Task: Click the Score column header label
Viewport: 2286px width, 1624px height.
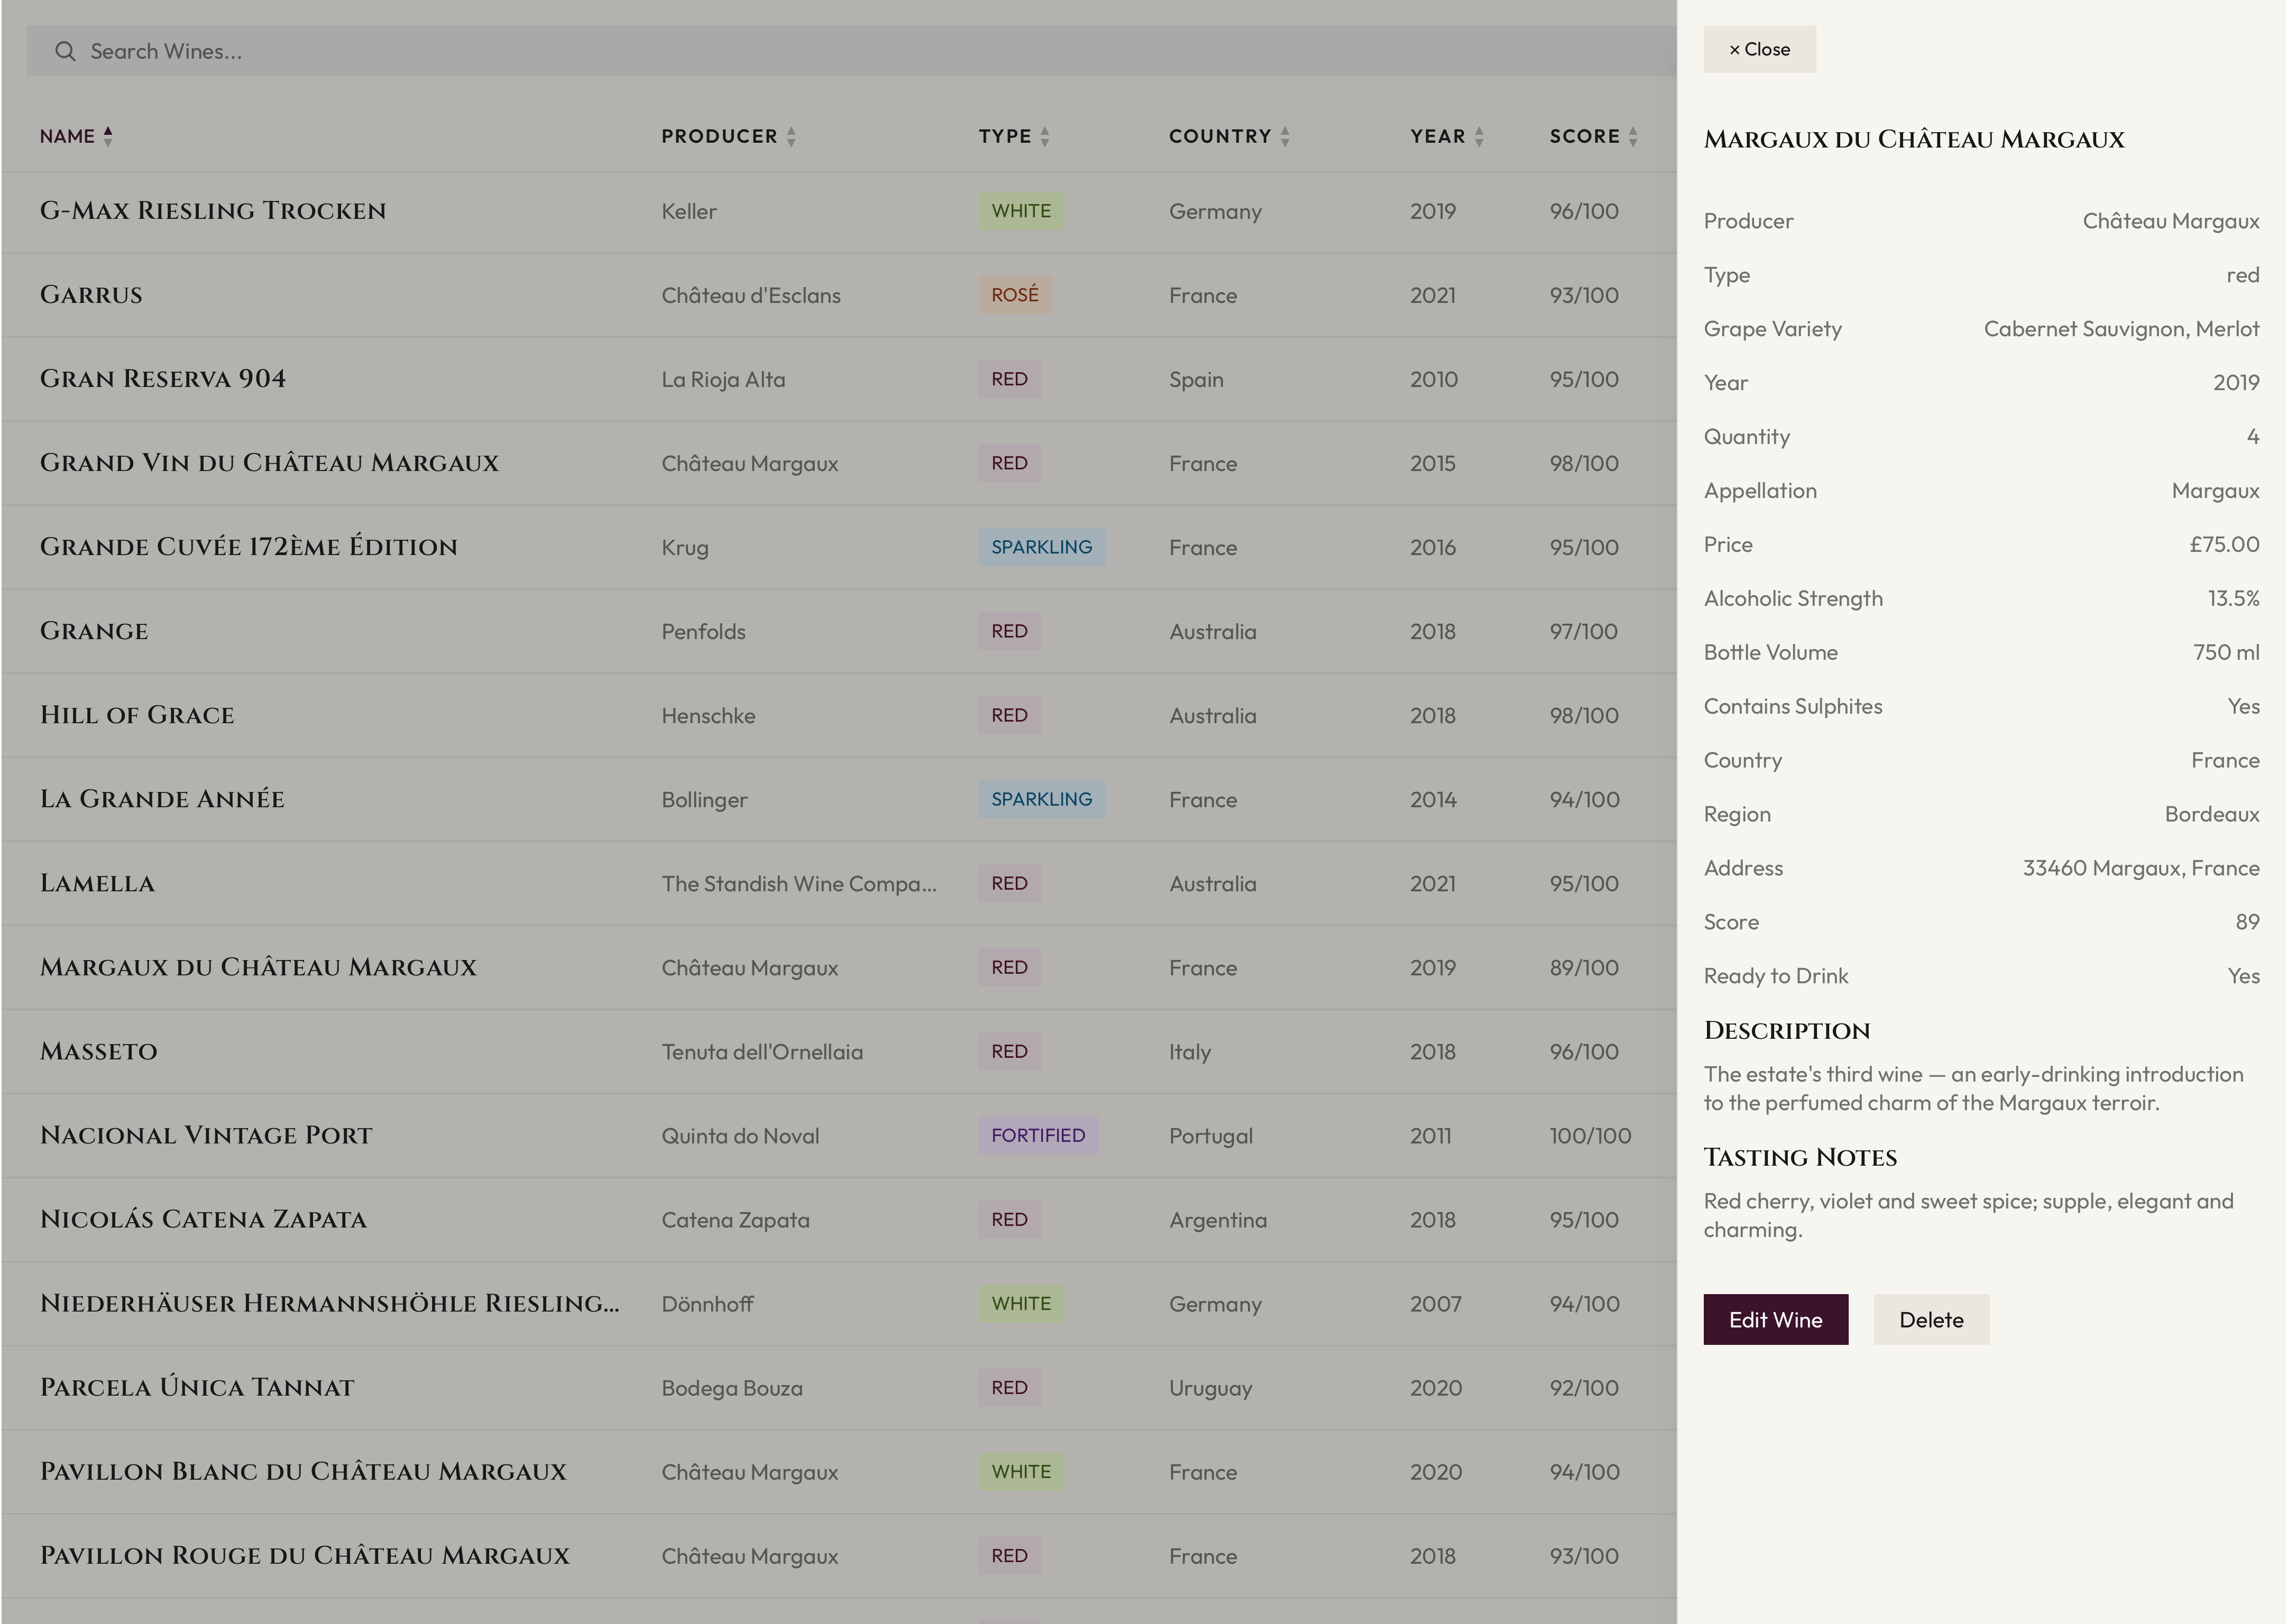Action: pos(1585,136)
